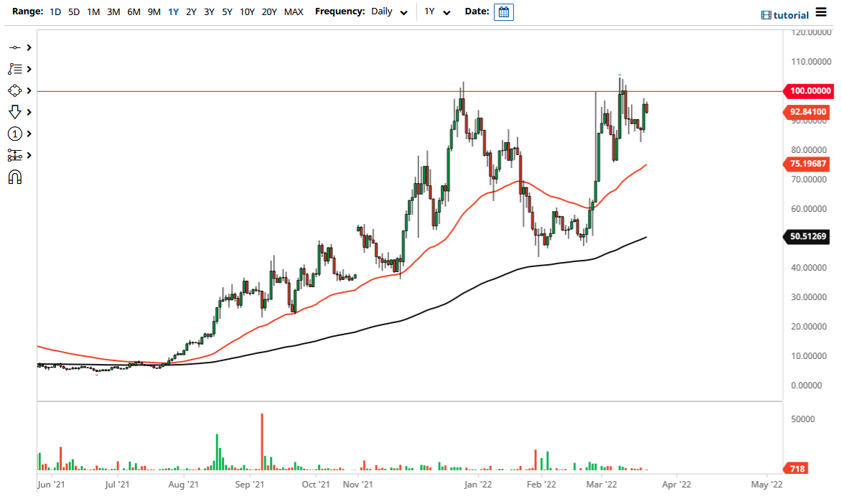Select the shapes drawing tool
This screenshot has height=504, width=842.
(16, 90)
